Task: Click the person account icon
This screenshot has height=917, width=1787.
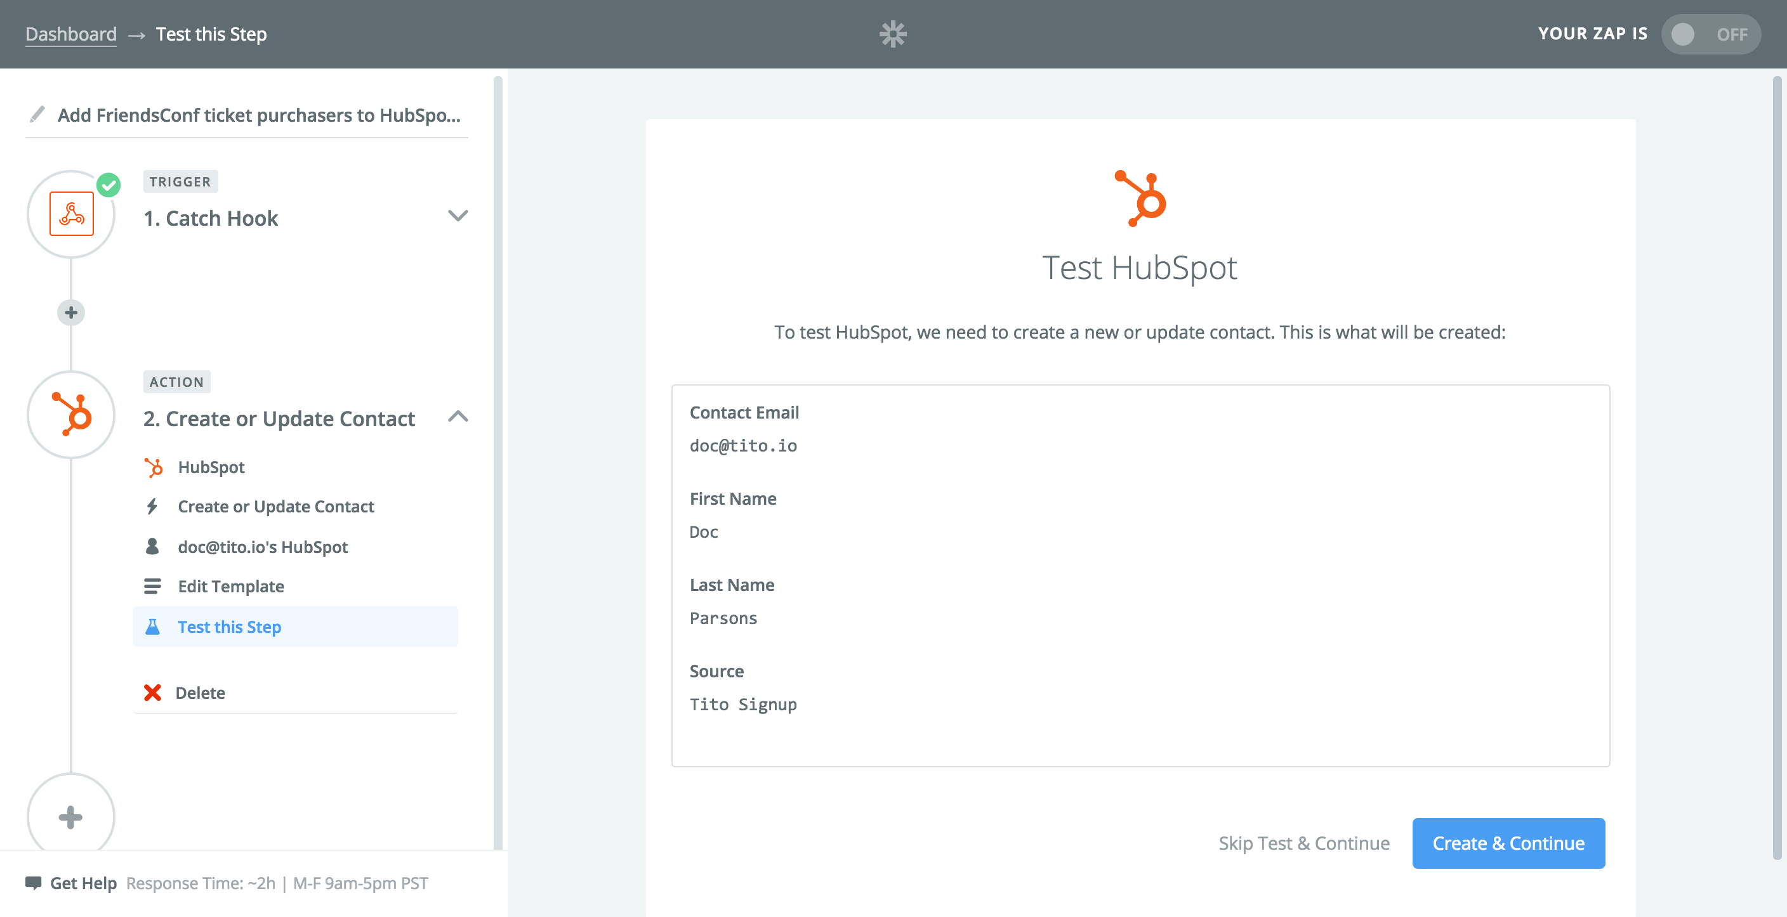Action: click(x=152, y=547)
